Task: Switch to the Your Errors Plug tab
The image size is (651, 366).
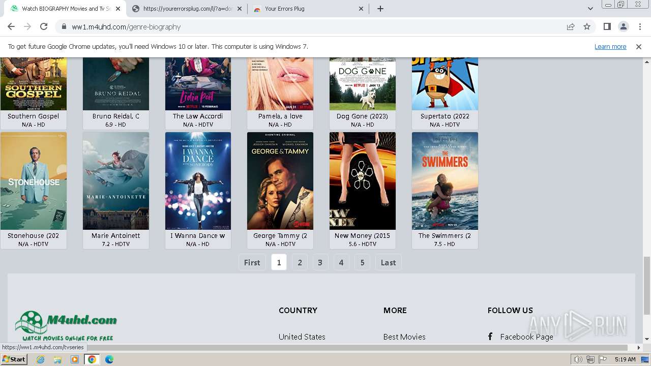Action: click(308, 9)
